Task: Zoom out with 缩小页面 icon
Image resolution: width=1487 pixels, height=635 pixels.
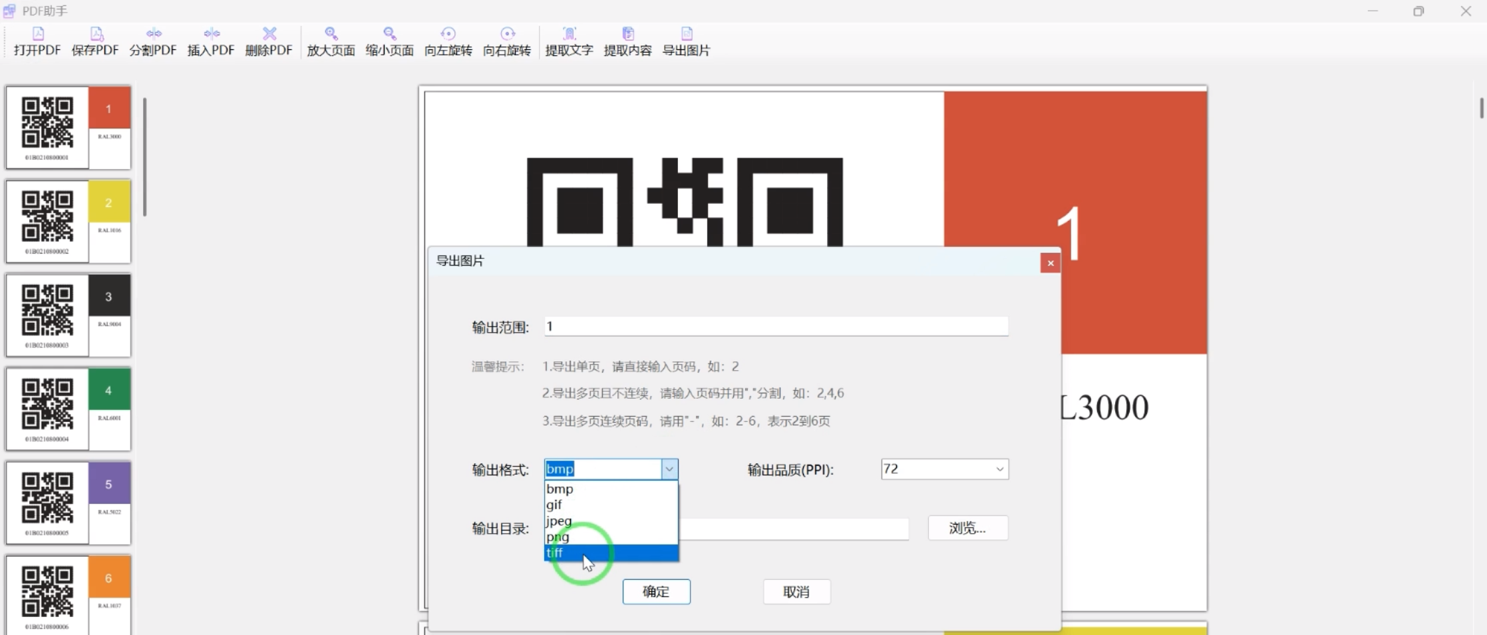Action: 389,41
